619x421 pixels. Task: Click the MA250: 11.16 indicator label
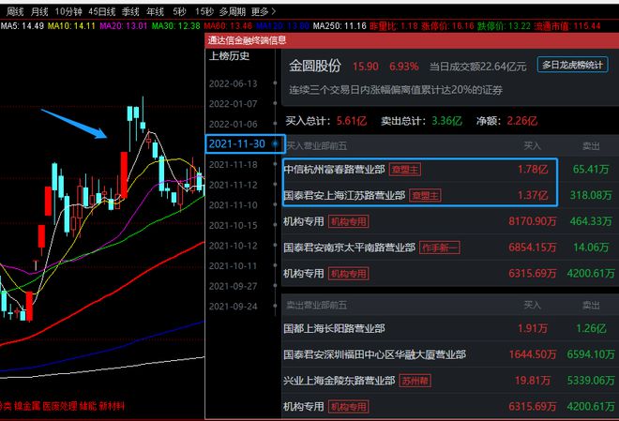[340, 26]
